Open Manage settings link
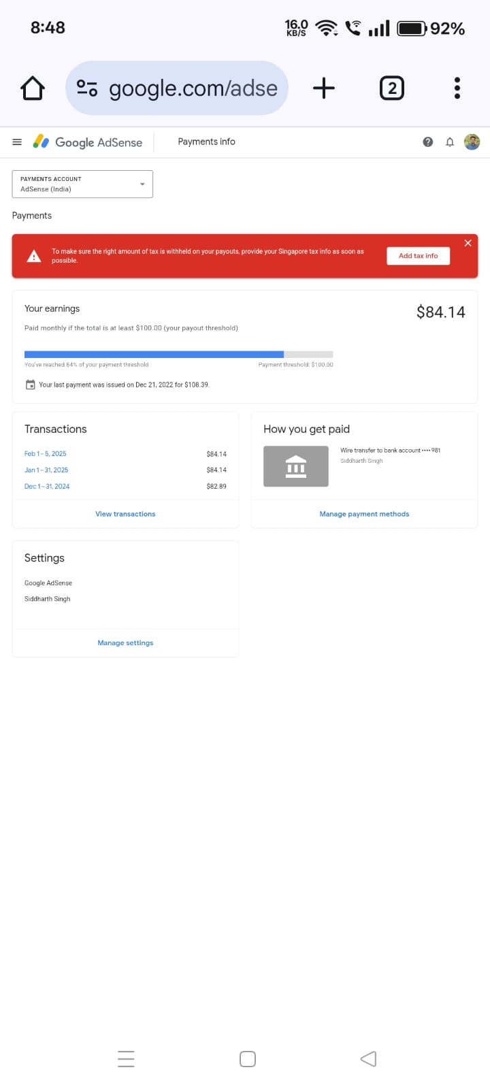 pos(125,643)
